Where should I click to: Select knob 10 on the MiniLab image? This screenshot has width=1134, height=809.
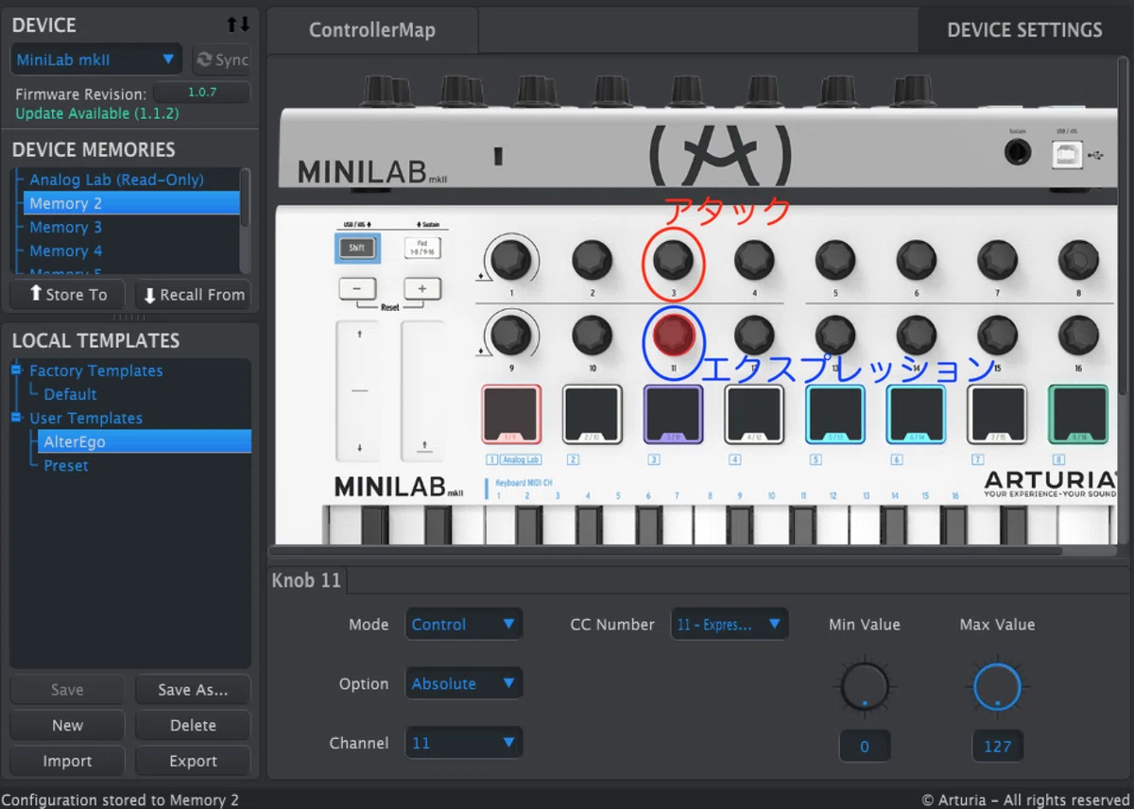[x=592, y=335]
